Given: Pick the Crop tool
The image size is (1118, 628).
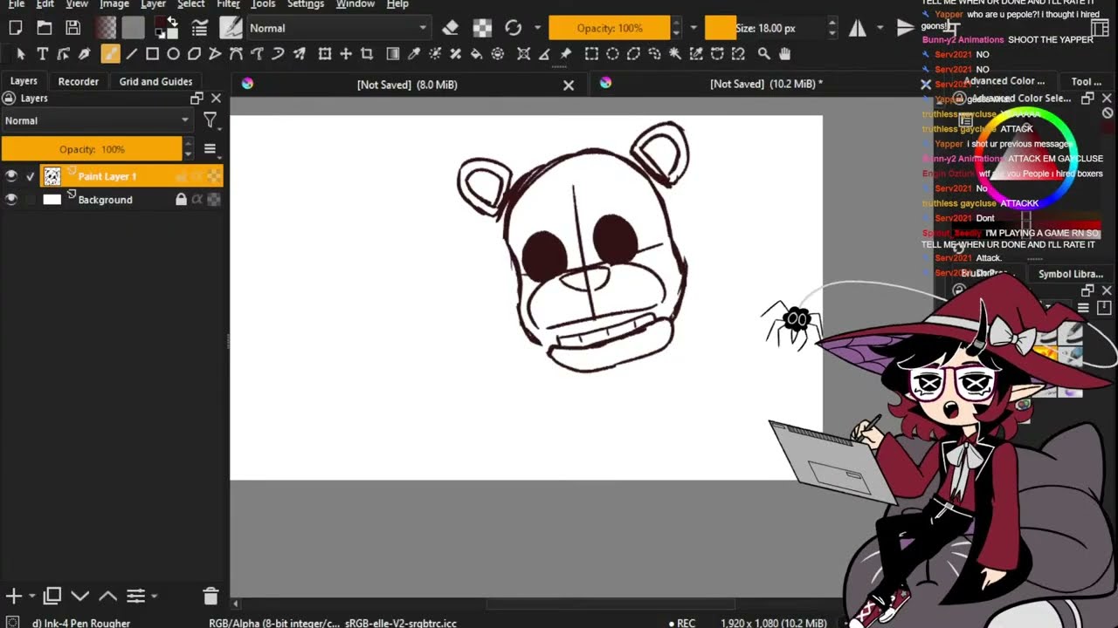Looking at the screenshot, I should tap(367, 54).
